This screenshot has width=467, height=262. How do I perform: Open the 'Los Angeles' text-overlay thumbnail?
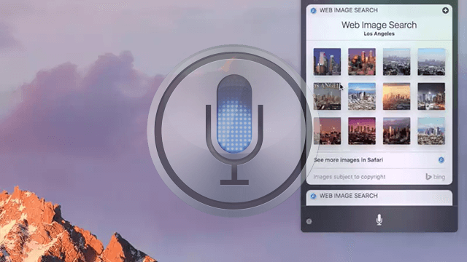tap(327, 96)
